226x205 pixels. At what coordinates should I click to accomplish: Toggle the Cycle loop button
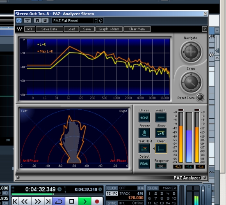pyautogui.click(x=59, y=201)
